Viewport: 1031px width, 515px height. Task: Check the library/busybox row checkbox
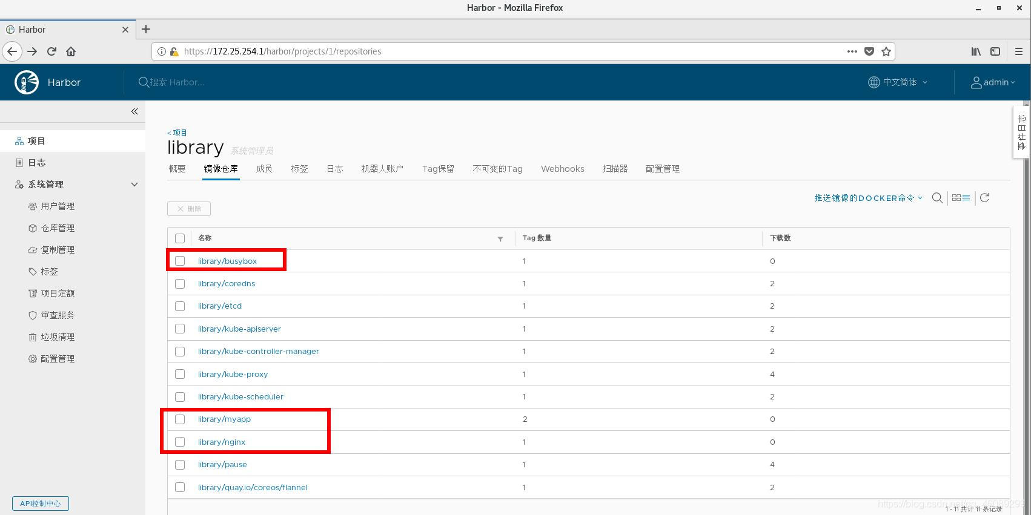180,261
